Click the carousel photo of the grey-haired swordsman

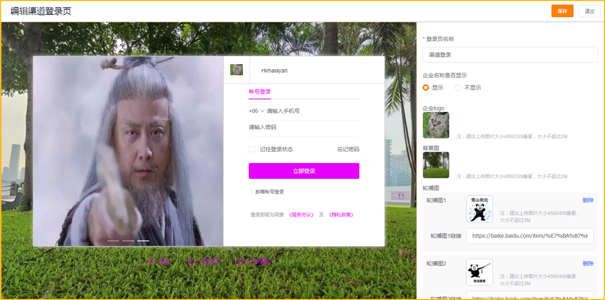128,151
